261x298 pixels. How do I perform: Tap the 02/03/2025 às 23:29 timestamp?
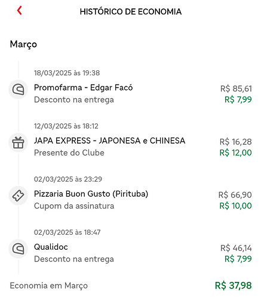point(68,179)
